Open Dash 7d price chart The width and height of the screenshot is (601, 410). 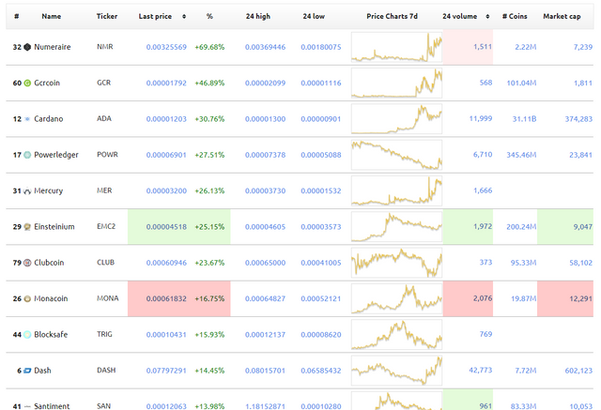coord(396,371)
